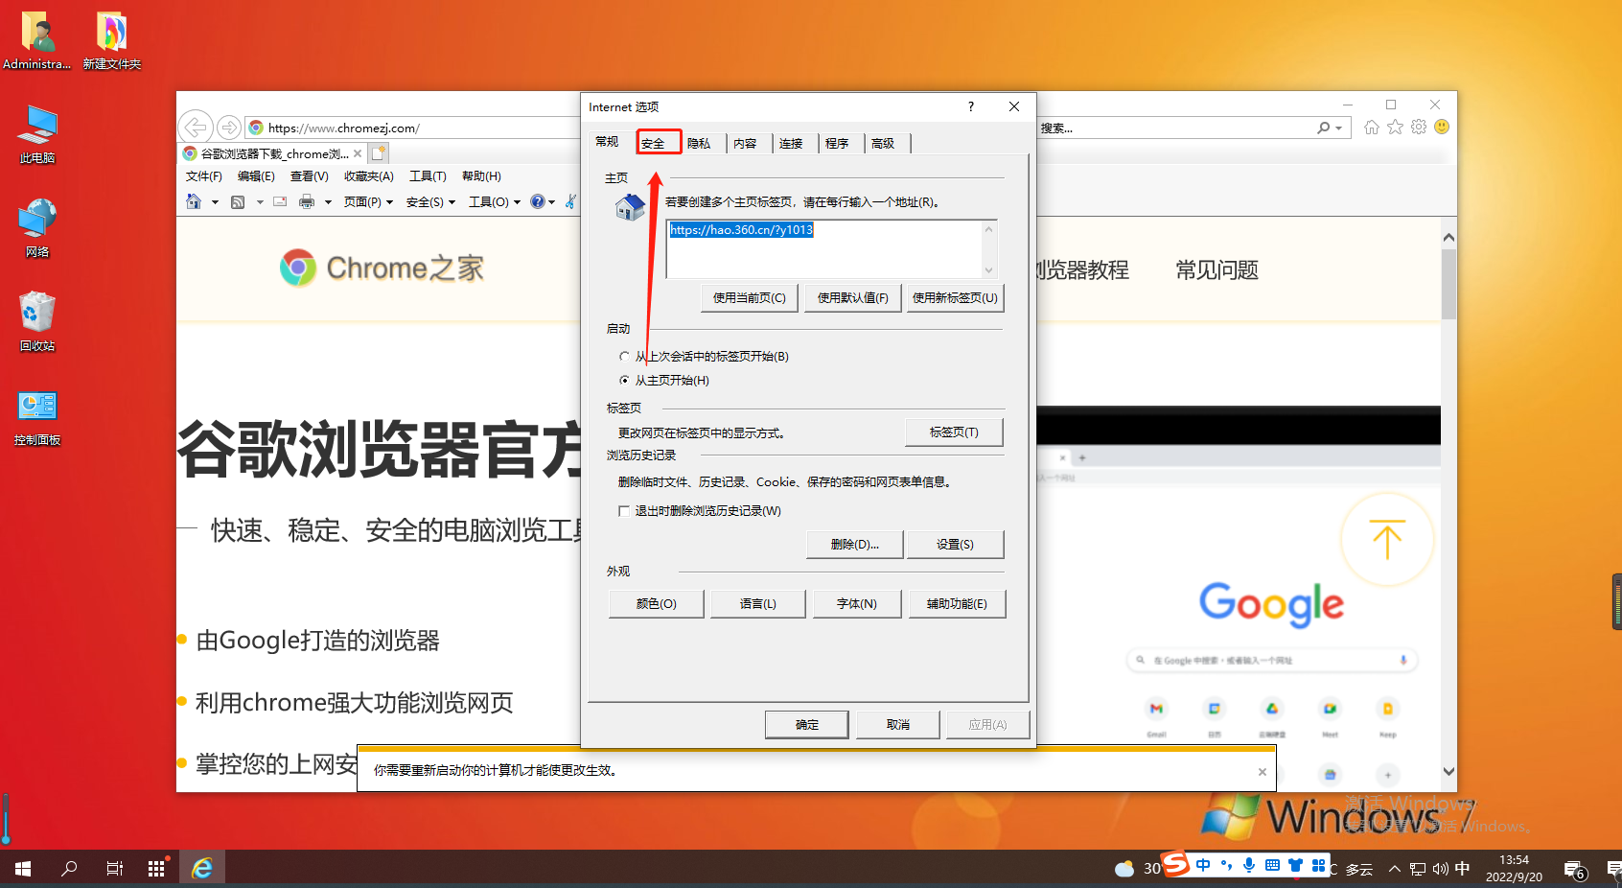Open Sogou soft keyboard icon in taskbar
Viewport: 1622px width, 888px height.
point(1274,866)
